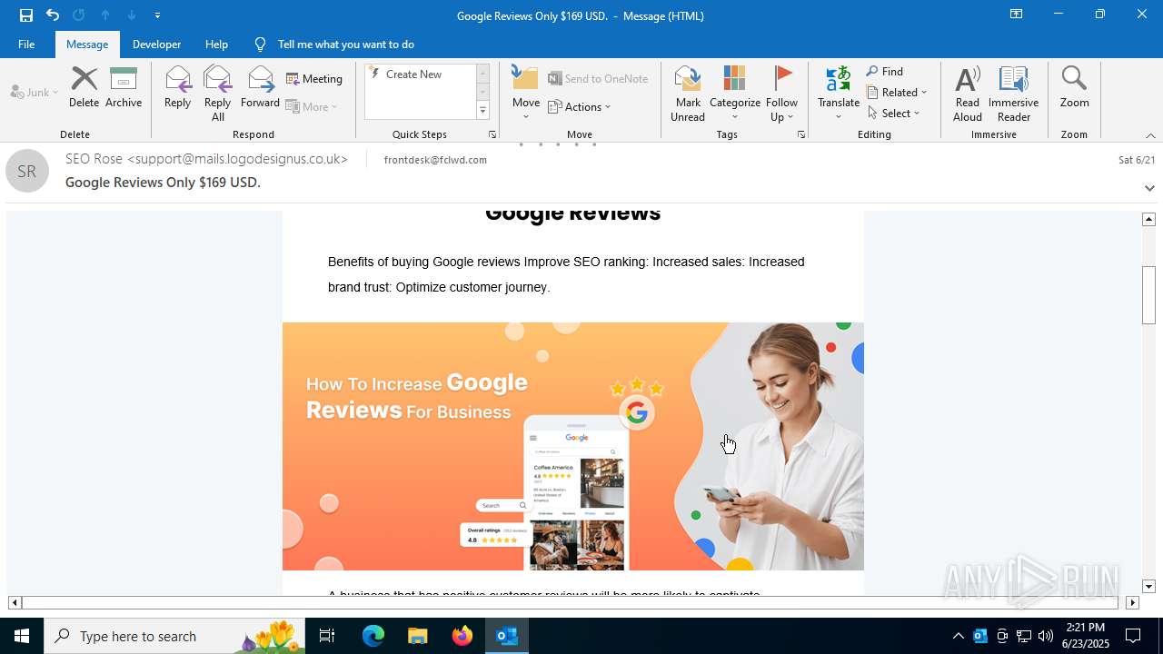This screenshot has width=1163, height=654.
Task: Open the File tab
Action: click(x=26, y=44)
